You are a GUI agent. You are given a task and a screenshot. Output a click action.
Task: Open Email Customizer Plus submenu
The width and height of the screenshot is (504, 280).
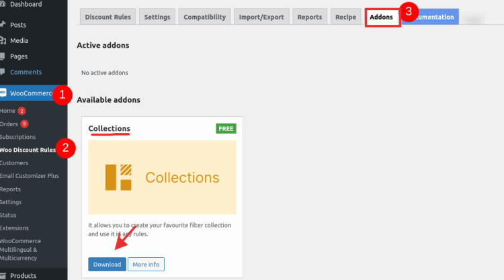click(30, 176)
